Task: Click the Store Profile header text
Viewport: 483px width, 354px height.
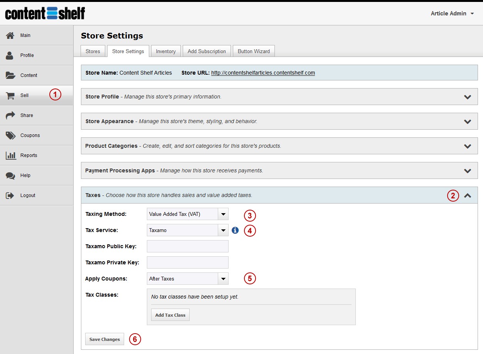Action: point(102,97)
